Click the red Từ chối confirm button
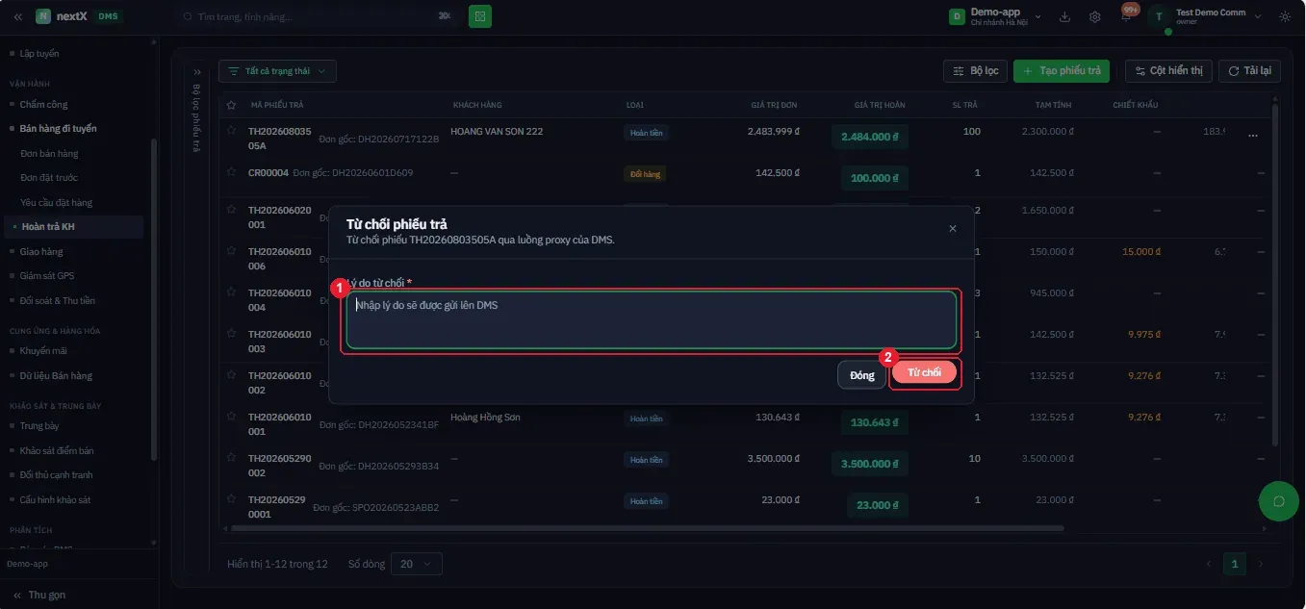Image resolution: width=1306 pixels, height=609 pixels. 924,372
